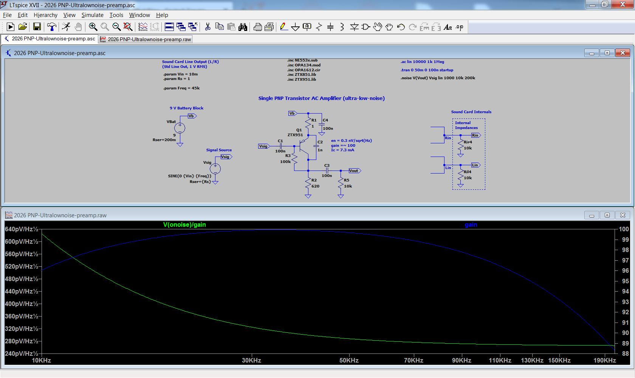Switch to the PNP-Ultralownoise-preamp.raw tab
This screenshot has height=378, width=635.
(x=146, y=39)
